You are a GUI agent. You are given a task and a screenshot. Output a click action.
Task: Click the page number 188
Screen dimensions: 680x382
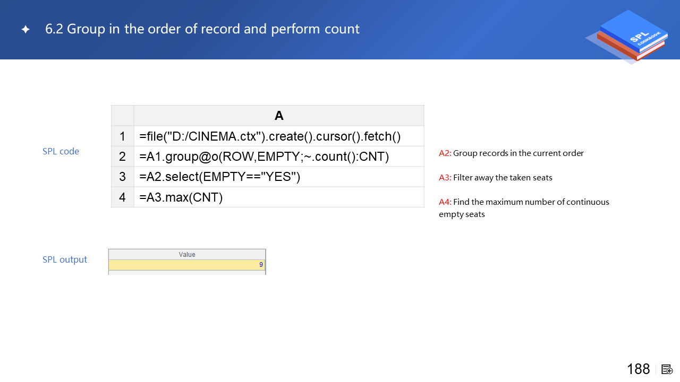638,369
